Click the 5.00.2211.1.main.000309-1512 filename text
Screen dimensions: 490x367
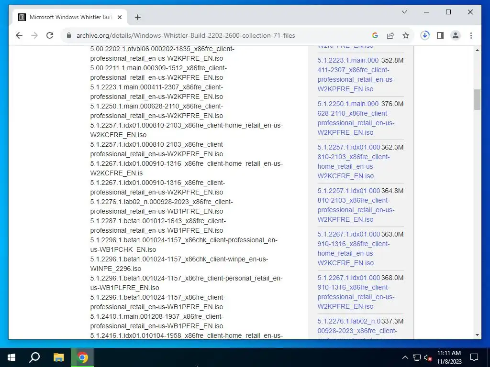click(158, 73)
